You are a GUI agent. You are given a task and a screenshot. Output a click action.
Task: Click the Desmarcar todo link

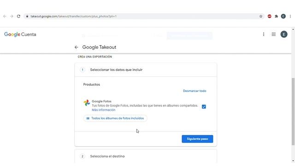pyautogui.click(x=195, y=91)
